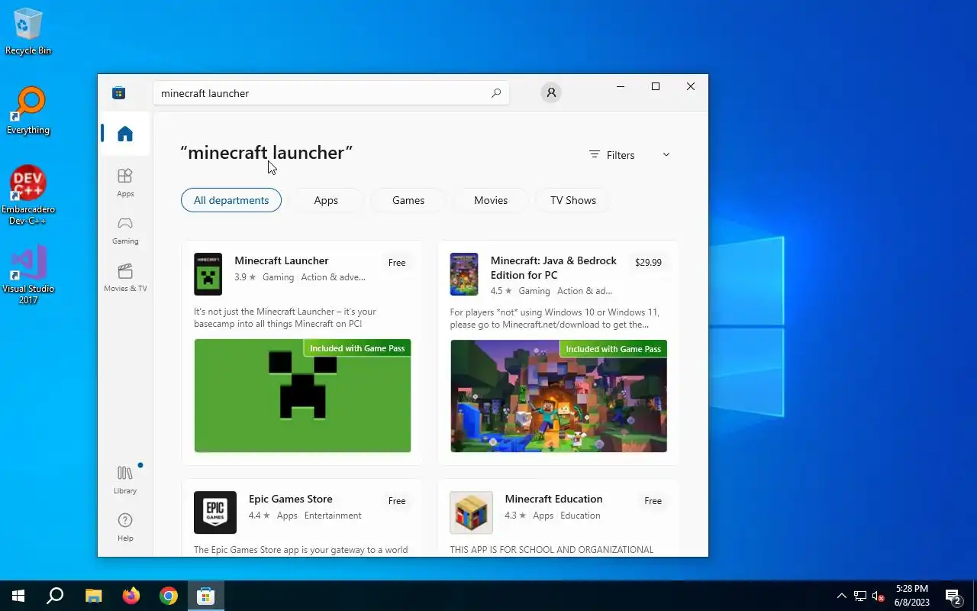Click Free button on Minecraft Education
The height and width of the screenshot is (611, 977).
coord(653,501)
